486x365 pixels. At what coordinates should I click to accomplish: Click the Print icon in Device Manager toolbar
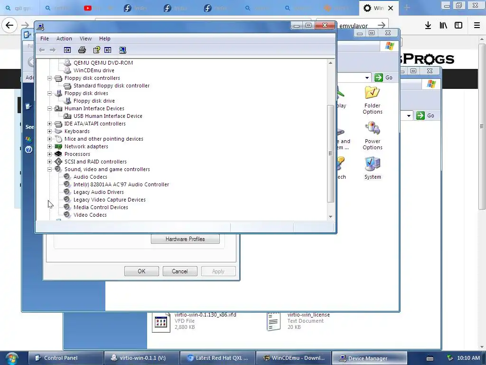pos(82,50)
